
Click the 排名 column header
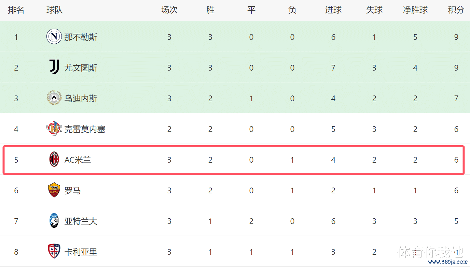click(x=16, y=10)
